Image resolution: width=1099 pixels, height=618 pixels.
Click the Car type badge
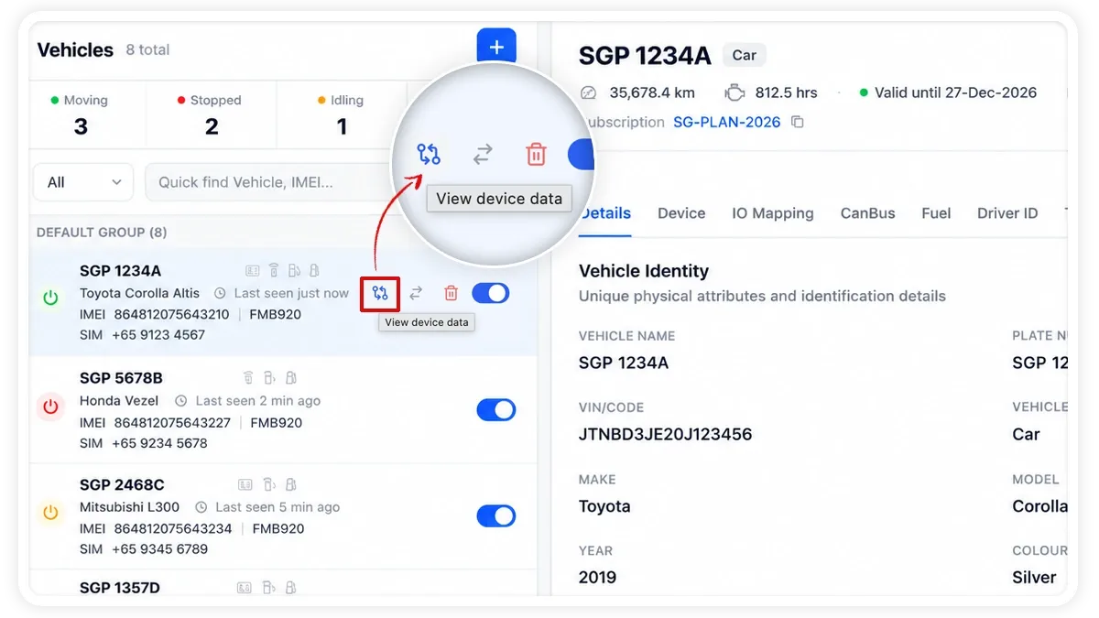click(x=745, y=55)
